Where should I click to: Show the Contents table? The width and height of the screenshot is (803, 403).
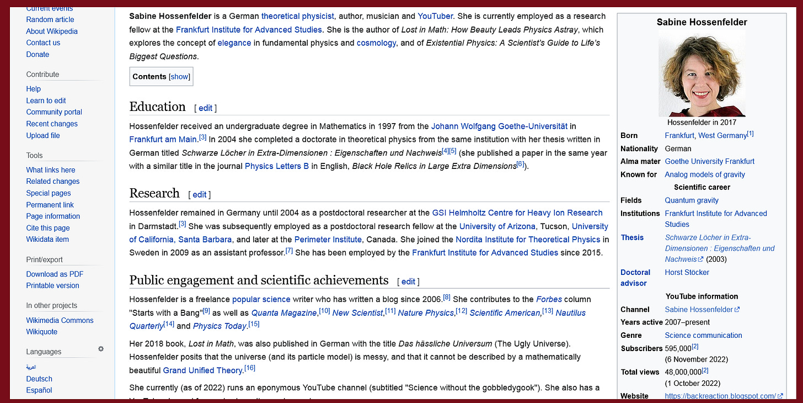(x=180, y=77)
